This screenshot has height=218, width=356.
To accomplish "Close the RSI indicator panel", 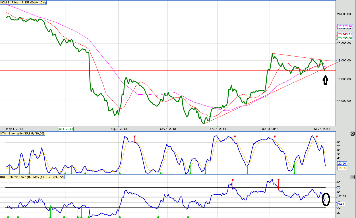I will tap(353, 177).
